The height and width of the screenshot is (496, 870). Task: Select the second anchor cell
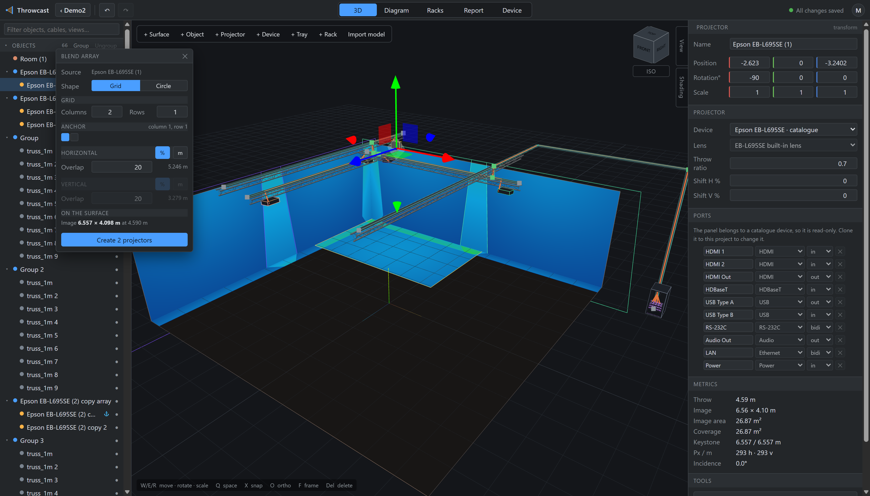74,137
